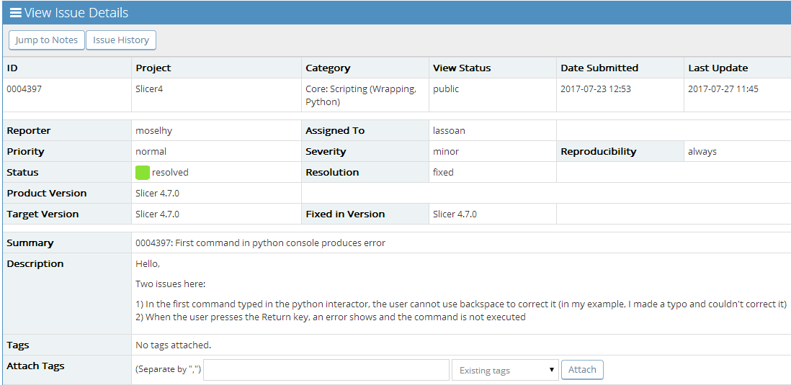Click reproducibility value always
Viewport: 791px width, 385px height.
702,152
